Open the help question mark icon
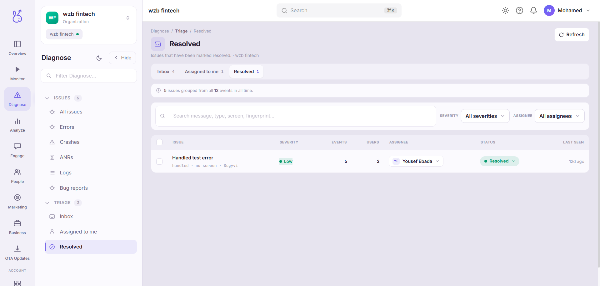600x286 pixels. [519, 11]
